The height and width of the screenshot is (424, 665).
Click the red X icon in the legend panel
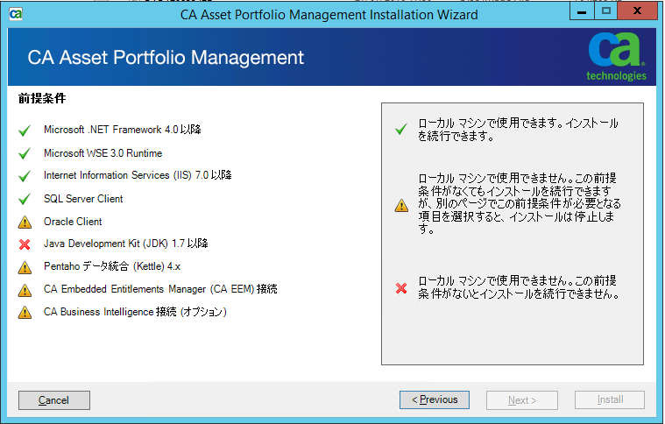click(401, 288)
